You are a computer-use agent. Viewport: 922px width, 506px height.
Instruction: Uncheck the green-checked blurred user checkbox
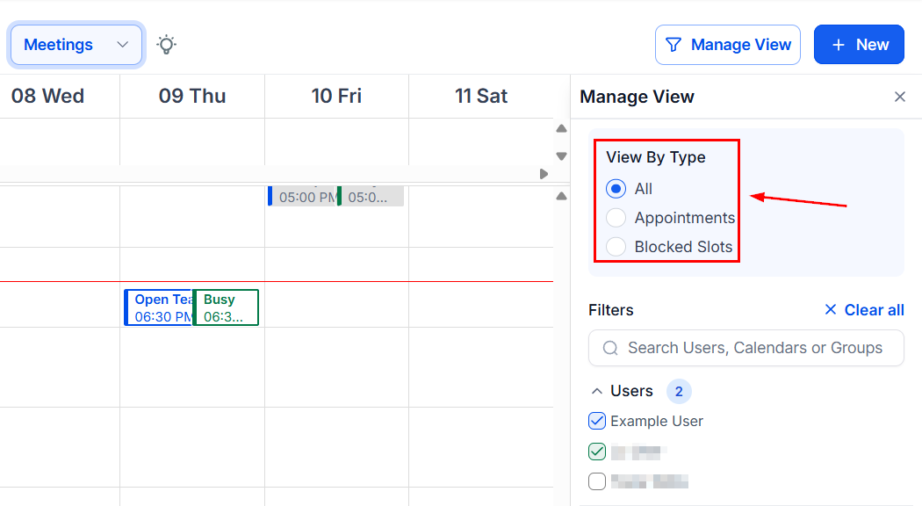pyautogui.click(x=597, y=452)
